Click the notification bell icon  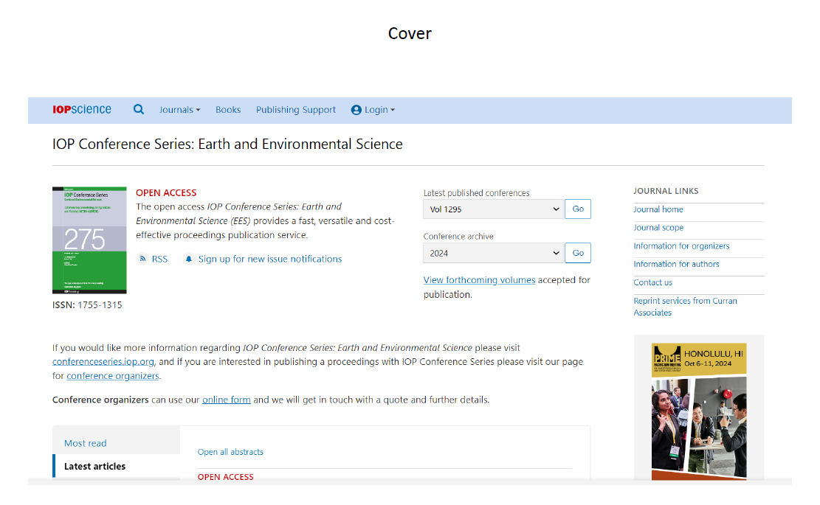click(189, 259)
